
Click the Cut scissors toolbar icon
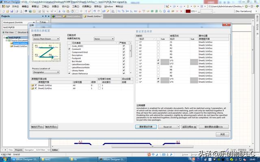pos(59,11)
